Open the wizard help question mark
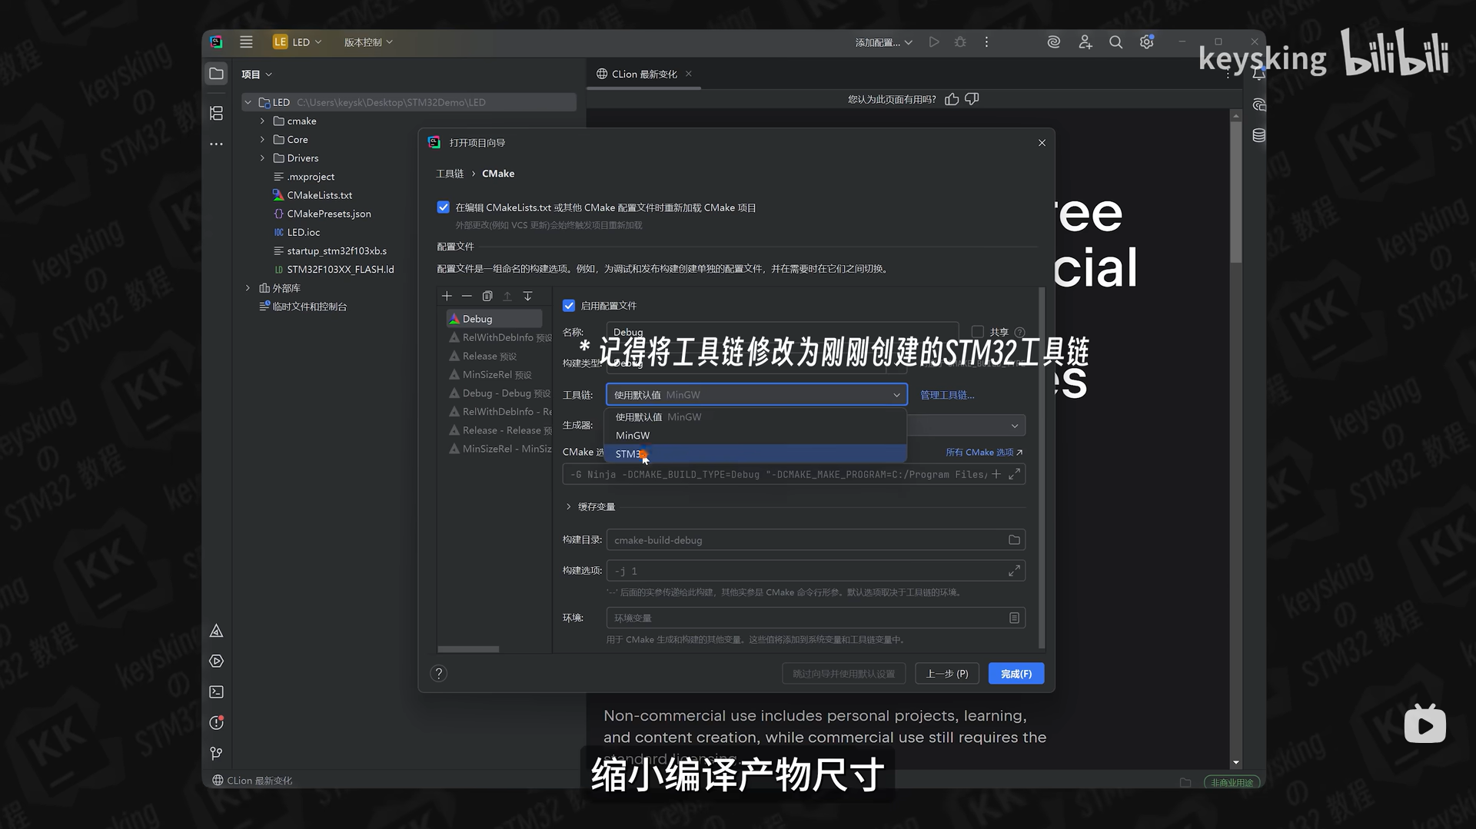1476x829 pixels. point(438,673)
